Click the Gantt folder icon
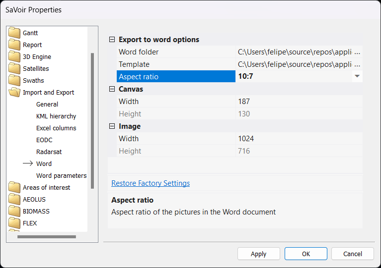This screenshot has width=381, height=268. (14, 33)
